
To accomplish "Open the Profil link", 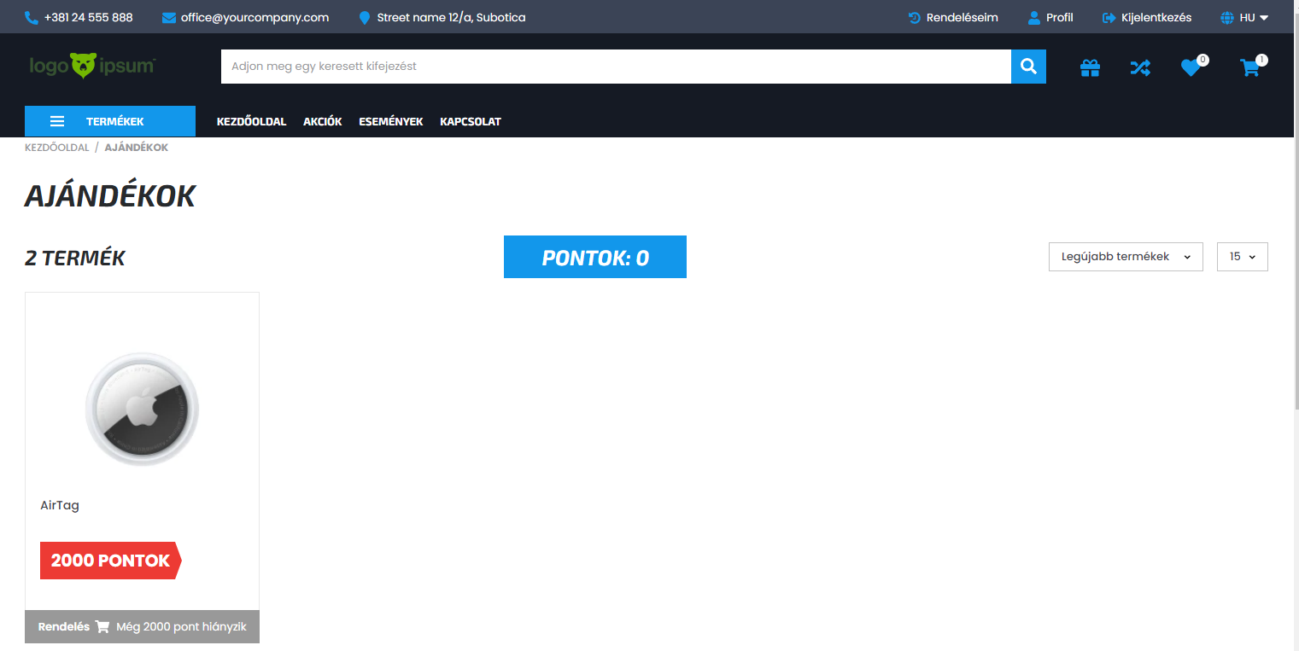I will pyautogui.click(x=1050, y=17).
